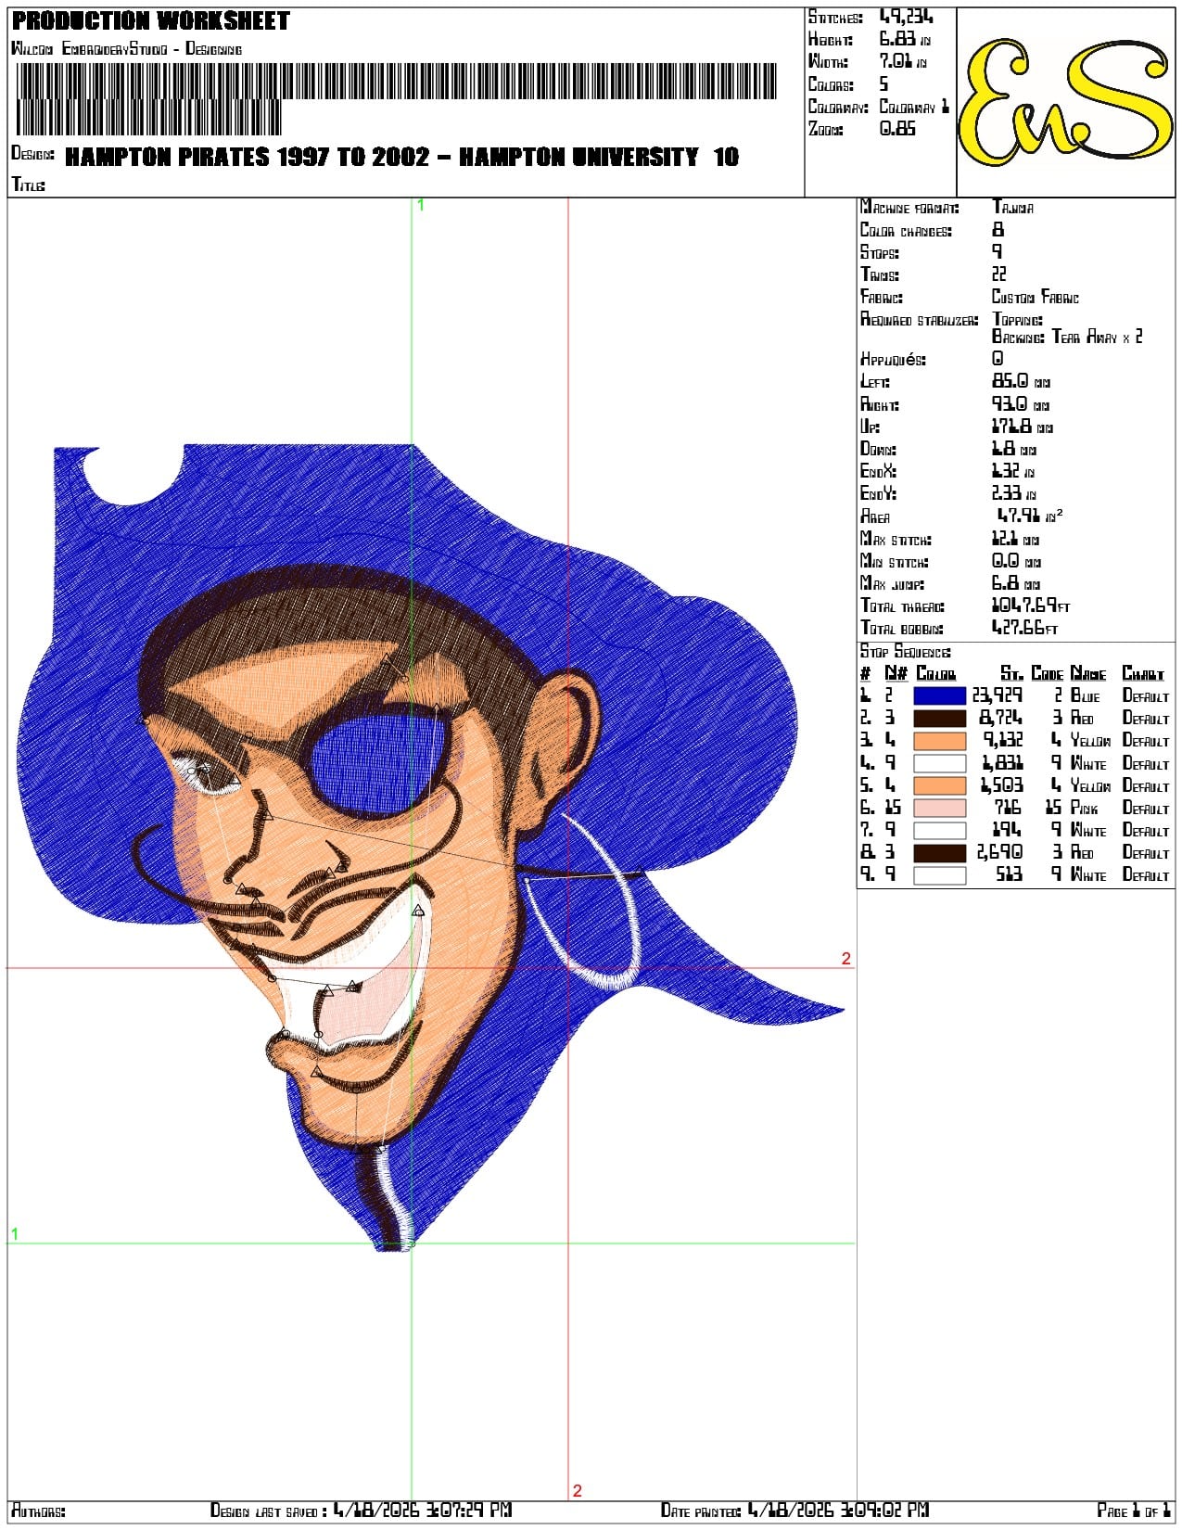Screen dimensions: 1182x1530
Task: Click stitch count '8,724' in stop 2
Action: 1001,718
